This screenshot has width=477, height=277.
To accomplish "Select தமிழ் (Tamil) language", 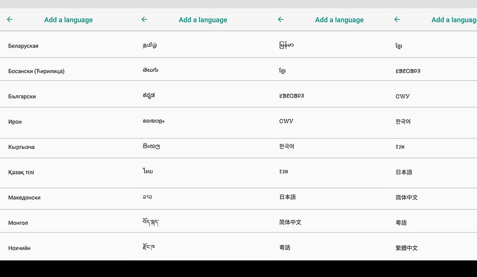I will (x=150, y=46).
